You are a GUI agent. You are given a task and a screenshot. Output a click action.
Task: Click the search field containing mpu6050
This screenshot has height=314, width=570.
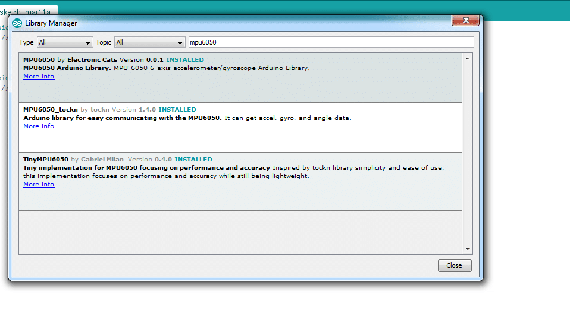pos(330,42)
